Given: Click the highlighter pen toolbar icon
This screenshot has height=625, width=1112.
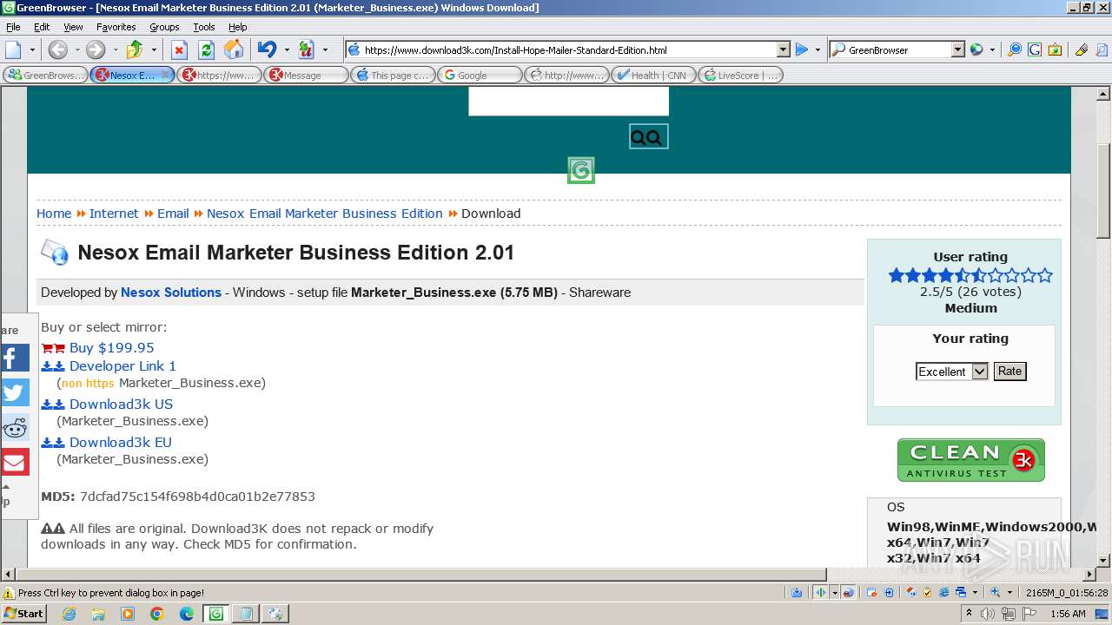Looking at the screenshot, I should (x=1081, y=49).
